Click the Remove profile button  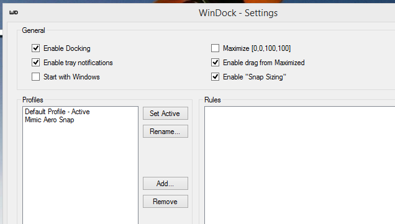(x=165, y=201)
